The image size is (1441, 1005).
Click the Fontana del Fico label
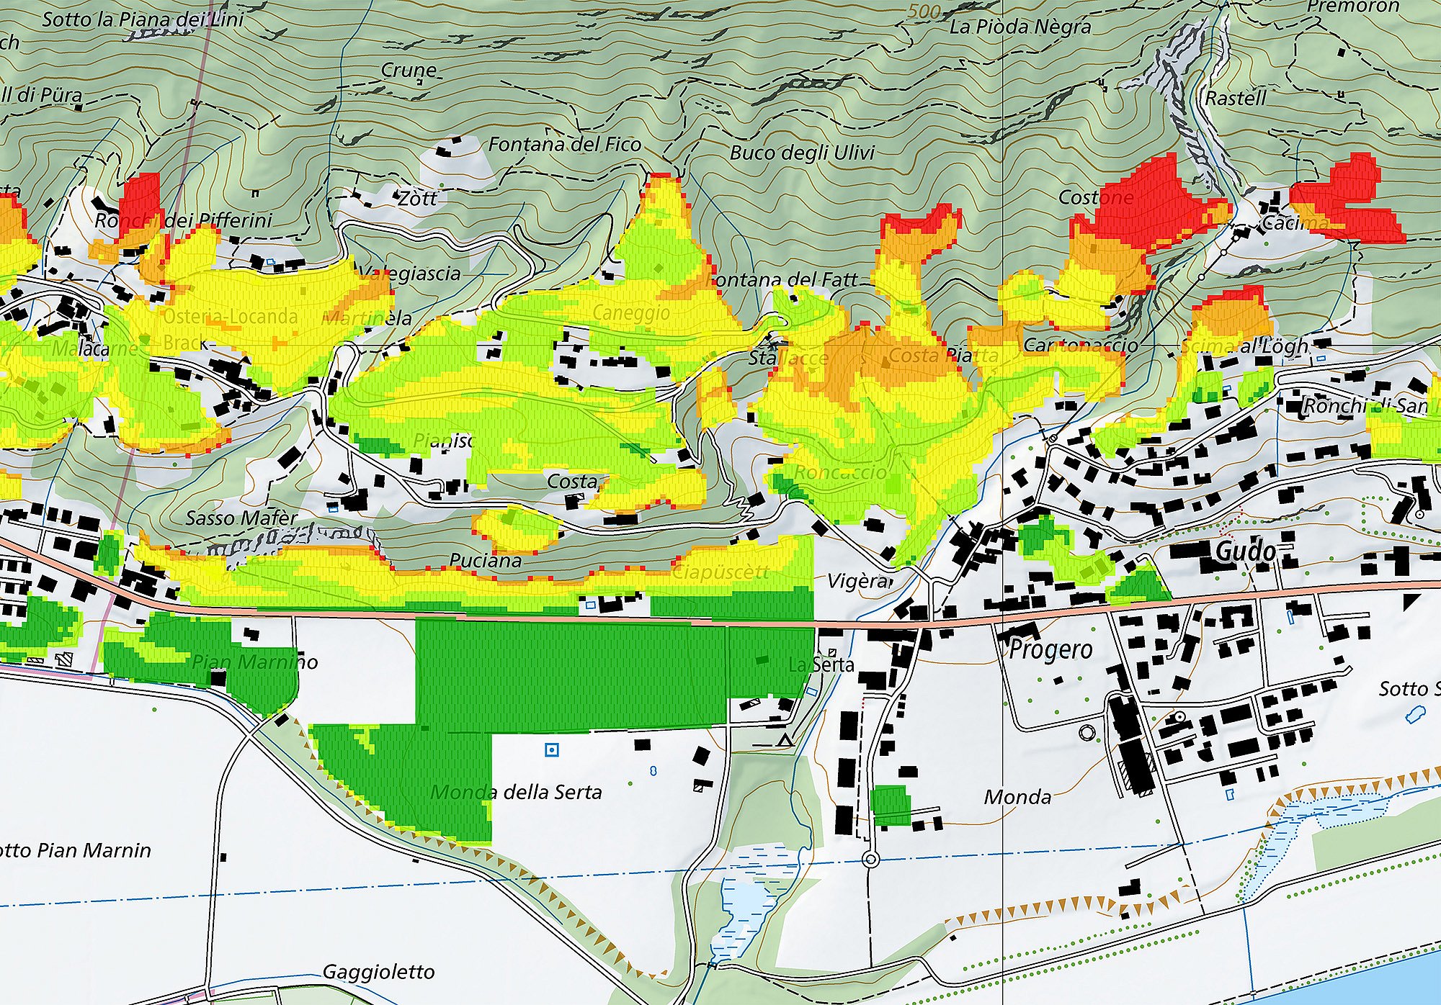pos(564,145)
